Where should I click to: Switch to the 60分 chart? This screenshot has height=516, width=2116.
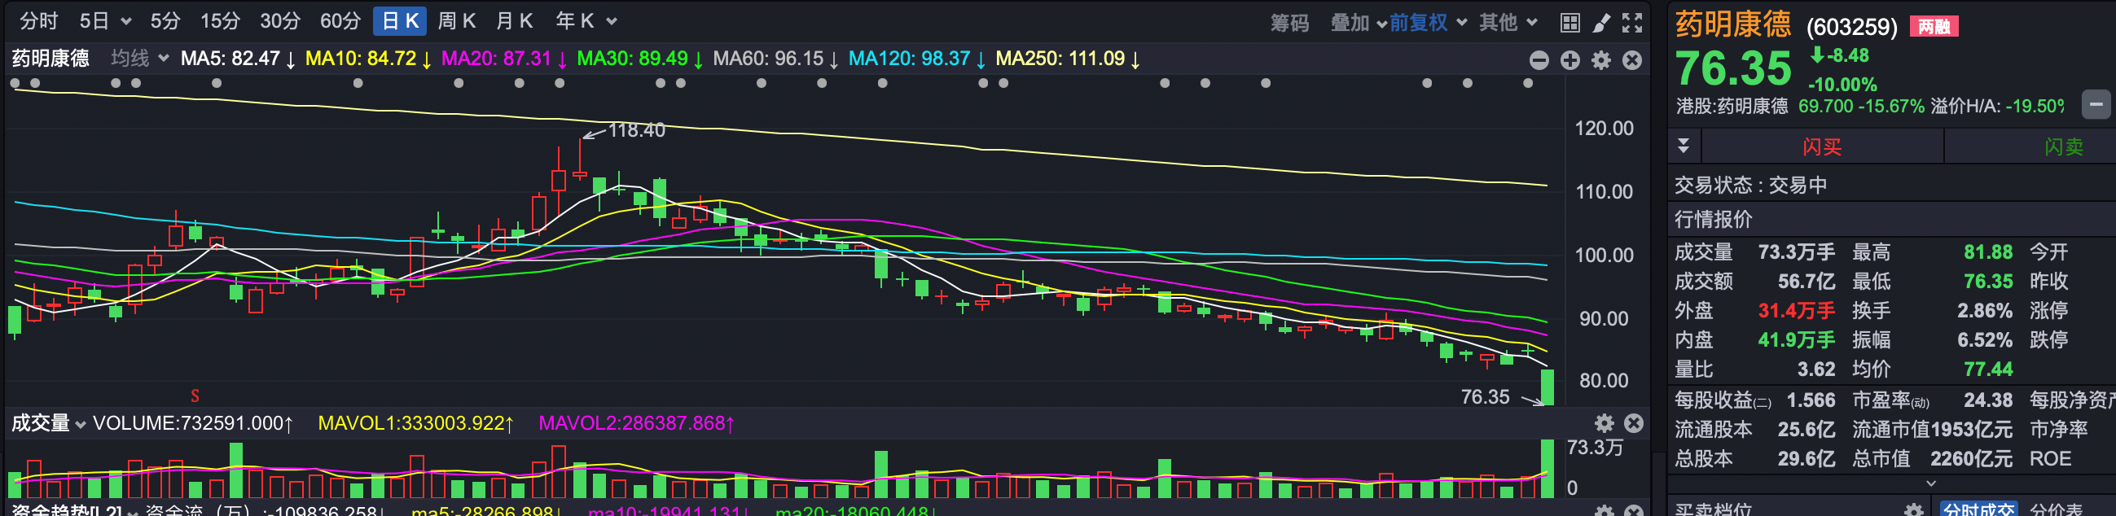pos(340,21)
